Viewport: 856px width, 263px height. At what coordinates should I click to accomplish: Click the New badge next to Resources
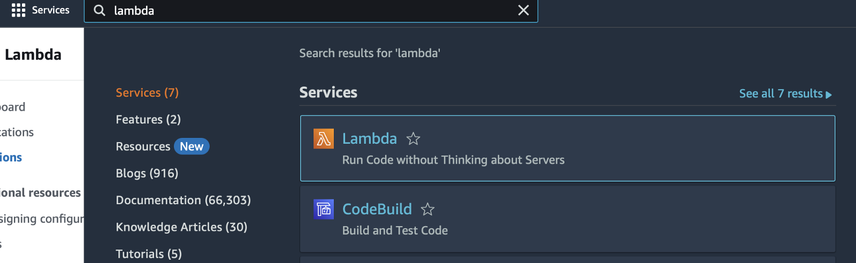click(x=192, y=146)
